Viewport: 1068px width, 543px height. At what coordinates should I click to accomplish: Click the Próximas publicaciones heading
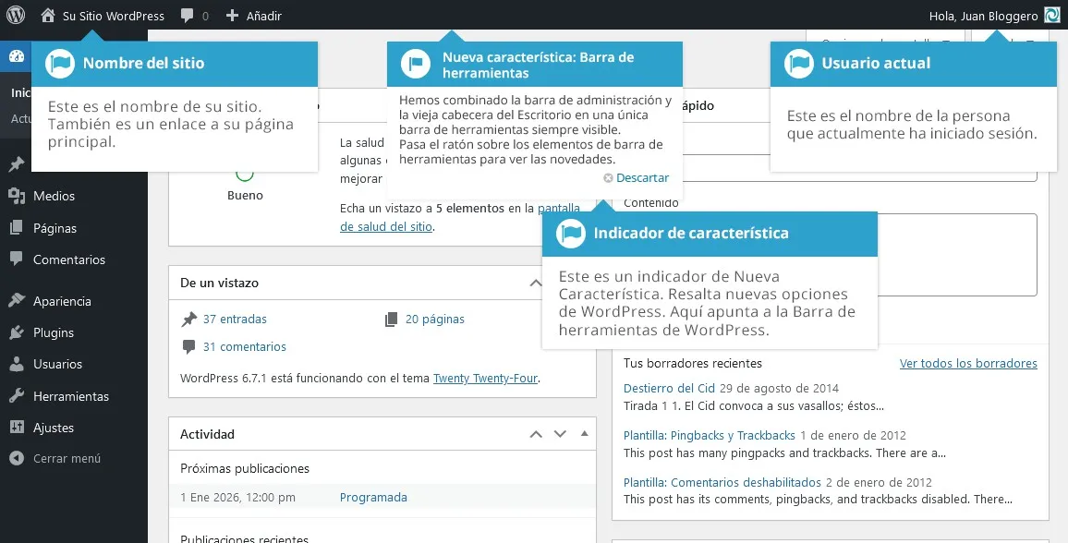click(245, 469)
